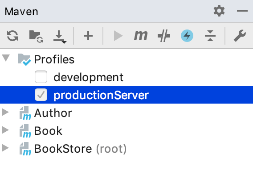Uncheck the productionServer profile checkbox

point(41,95)
